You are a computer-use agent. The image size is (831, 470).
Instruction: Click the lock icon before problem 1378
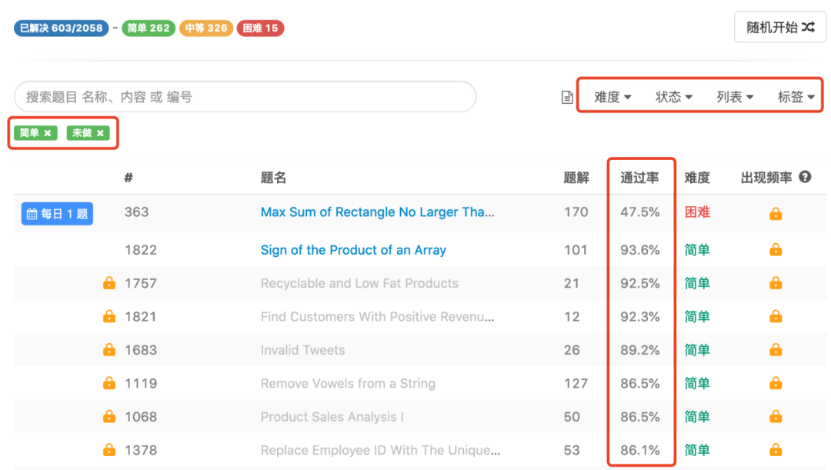click(109, 450)
